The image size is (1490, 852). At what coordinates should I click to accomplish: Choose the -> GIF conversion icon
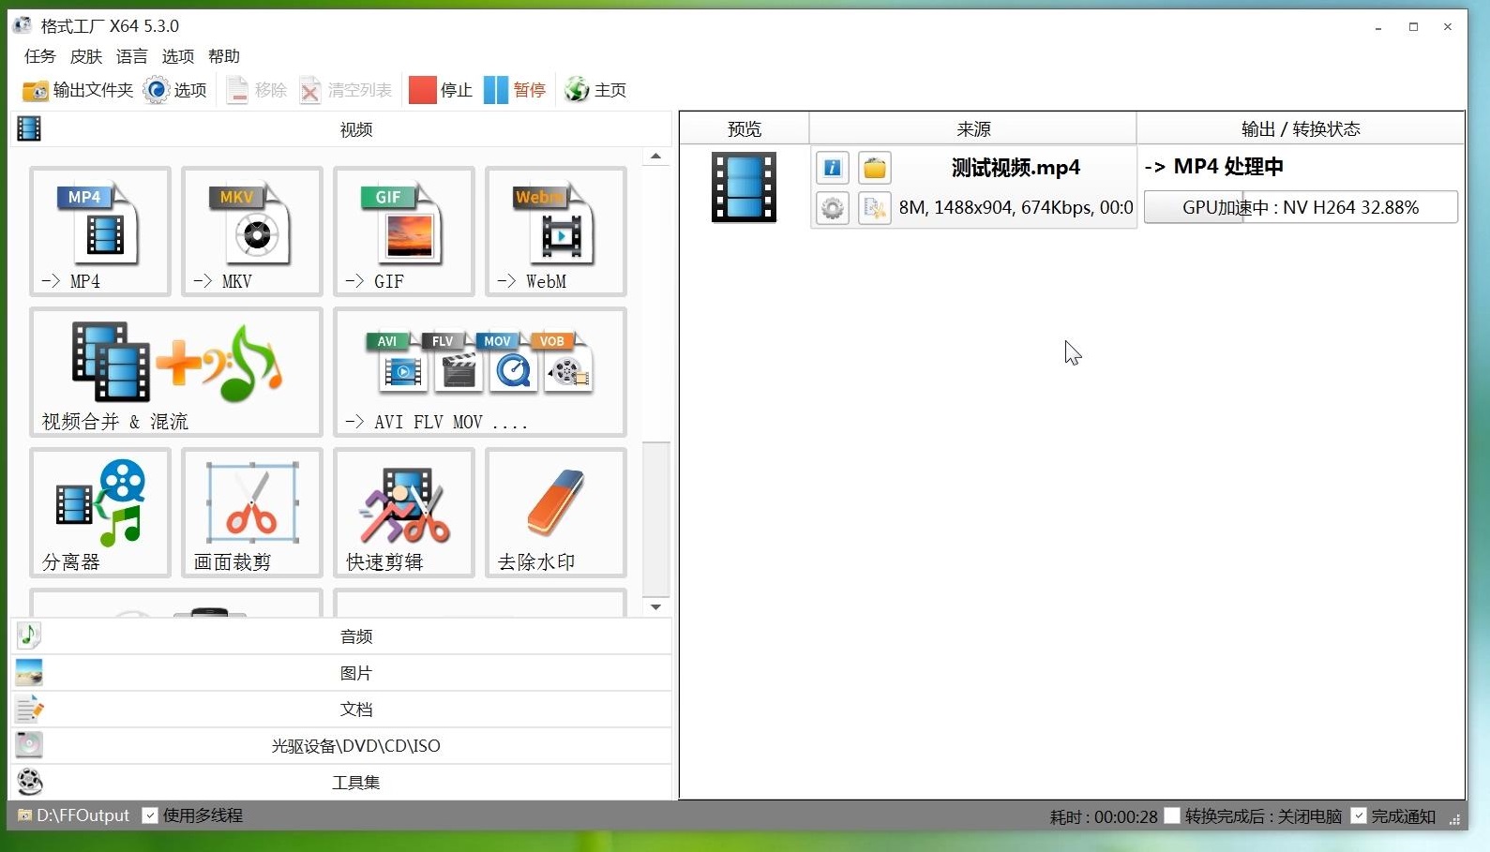(404, 232)
